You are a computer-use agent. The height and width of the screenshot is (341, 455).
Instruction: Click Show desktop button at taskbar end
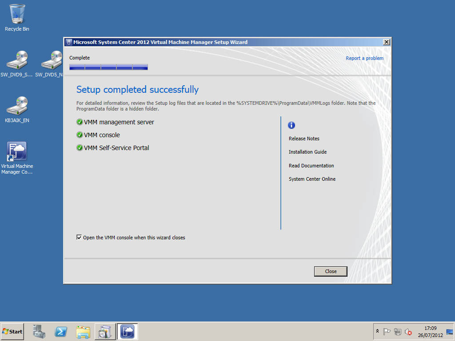click(450, 331)
